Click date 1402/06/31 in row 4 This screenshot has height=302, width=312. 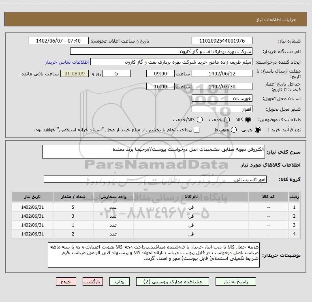(32, 234)
